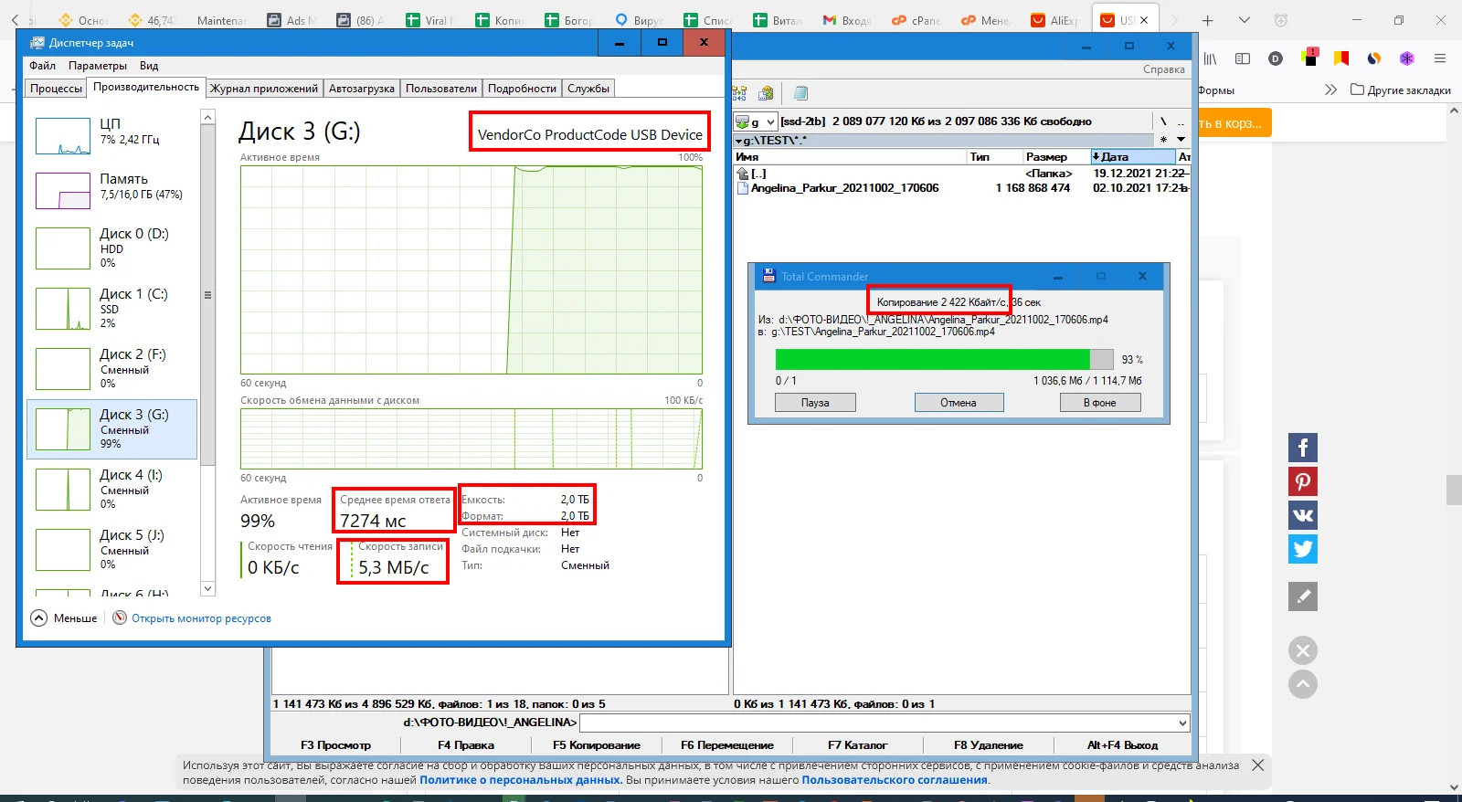Select Disk 2 (F:) item
Screen dimensions: 1462x802
pyautogui.click(x=111, y=368)
